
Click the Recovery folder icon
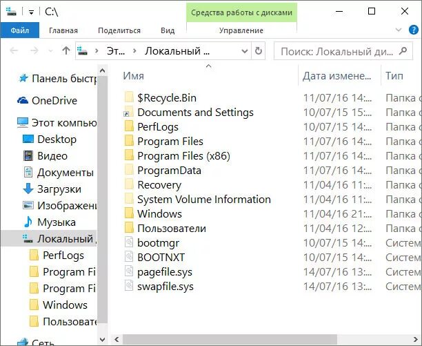pos(129,184)
